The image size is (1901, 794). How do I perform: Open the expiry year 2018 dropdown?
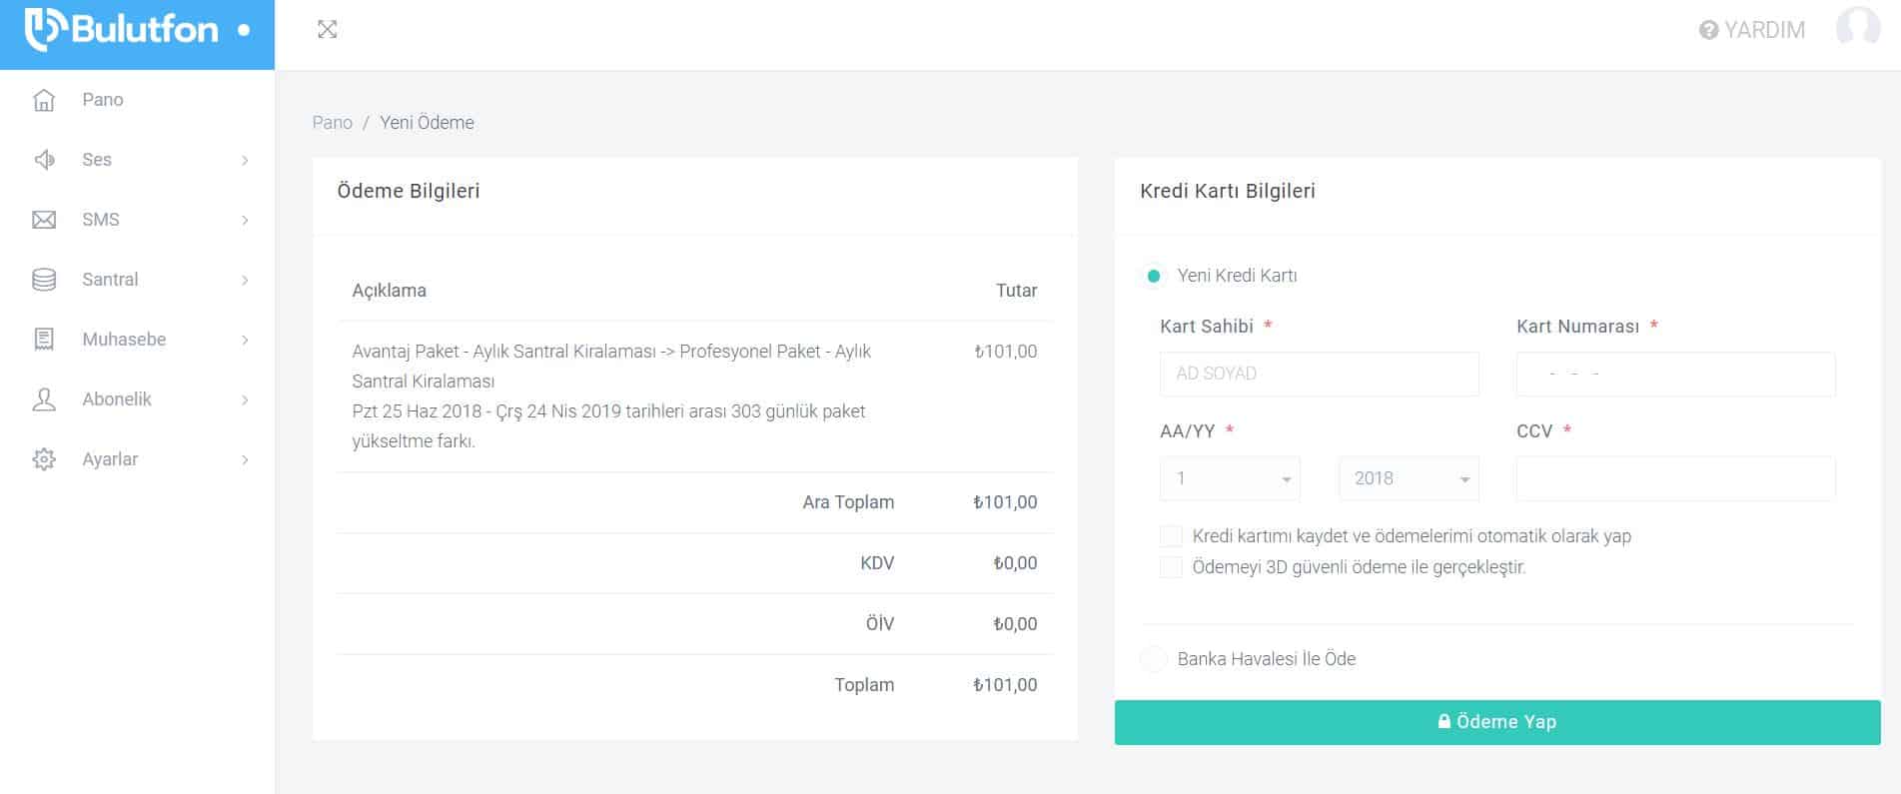1409,478
